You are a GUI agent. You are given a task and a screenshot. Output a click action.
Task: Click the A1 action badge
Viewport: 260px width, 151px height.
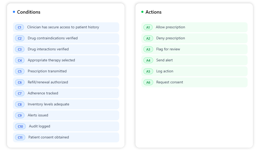click(x=148, y=27)
